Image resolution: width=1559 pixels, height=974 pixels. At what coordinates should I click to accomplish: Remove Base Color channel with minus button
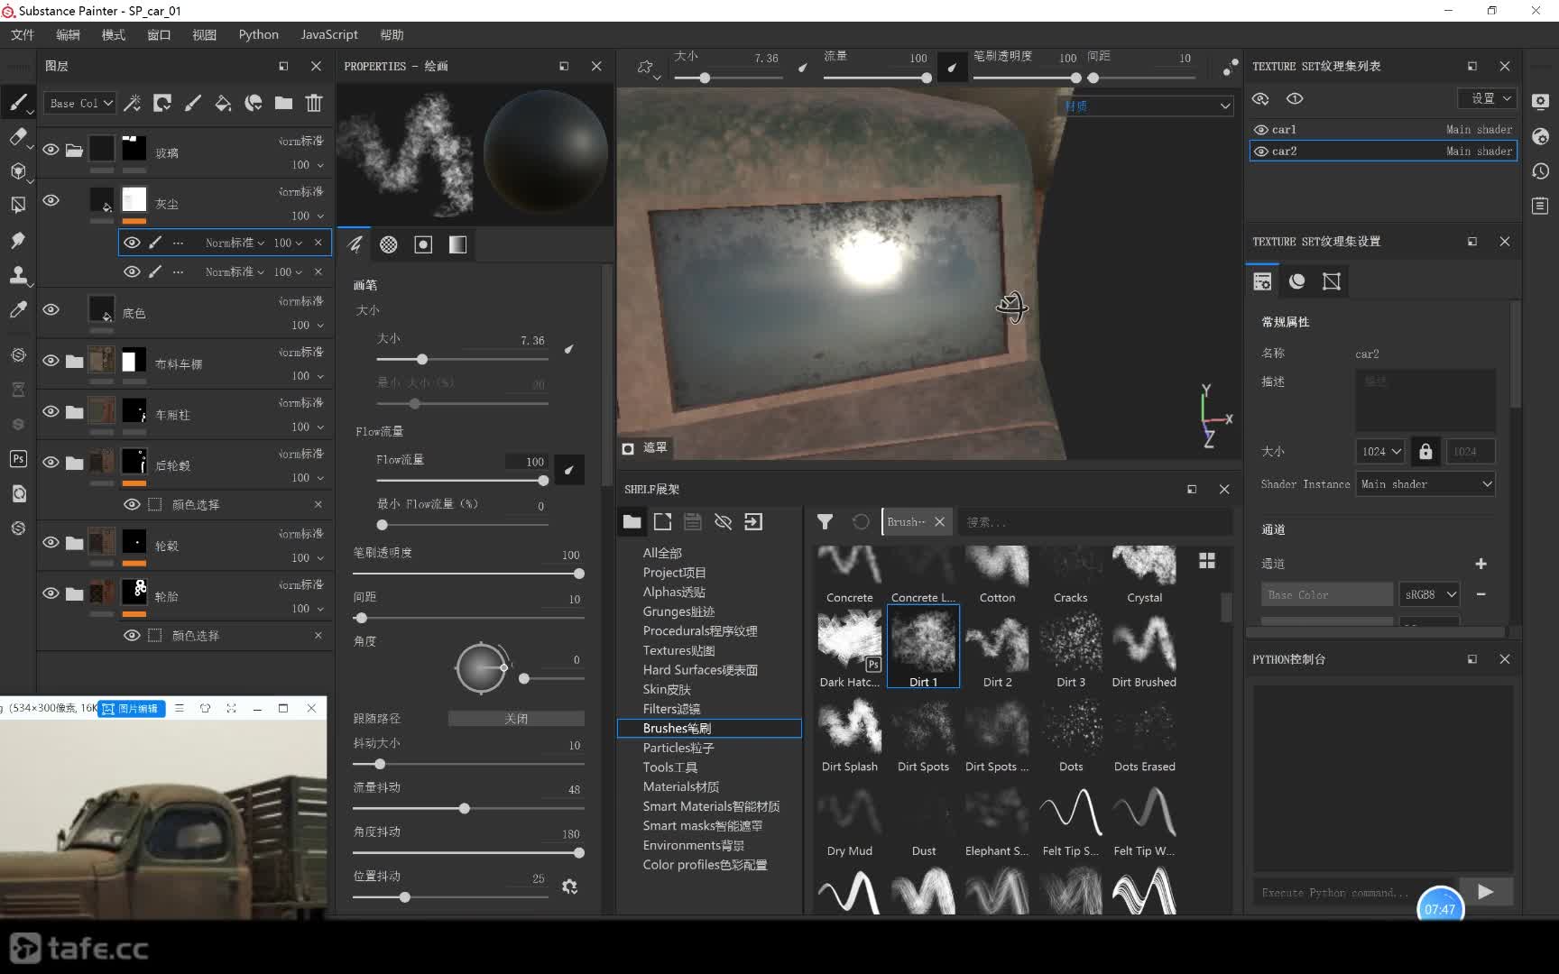[1481, 594]
